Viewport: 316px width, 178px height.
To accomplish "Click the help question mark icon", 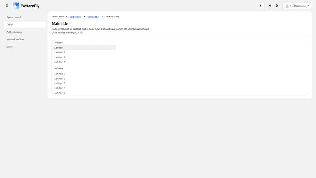I will click(277, 6).
